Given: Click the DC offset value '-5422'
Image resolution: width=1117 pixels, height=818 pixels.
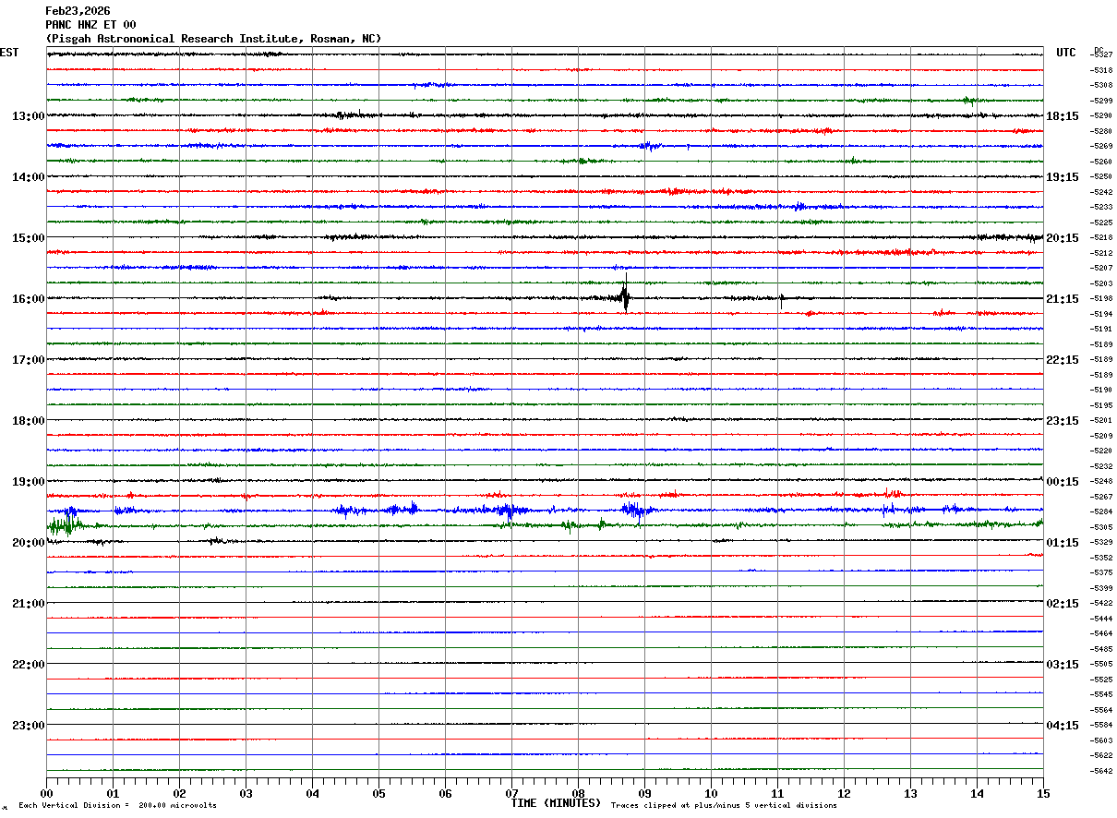Looking at the screenshot, I should coord(1101,603).
